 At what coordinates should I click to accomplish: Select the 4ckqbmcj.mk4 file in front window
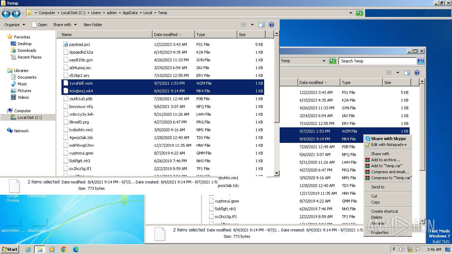pyautogui.click(x=163, y=91)
